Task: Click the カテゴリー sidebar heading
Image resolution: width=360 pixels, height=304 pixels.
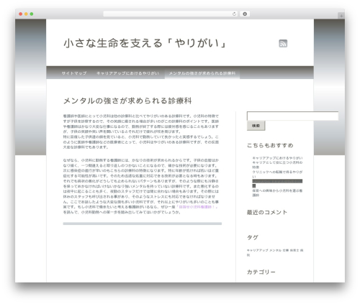Action: point(261,272)
